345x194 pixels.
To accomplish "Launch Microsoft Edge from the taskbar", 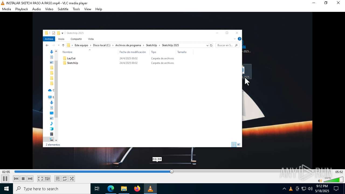I will tap(111, 189).
